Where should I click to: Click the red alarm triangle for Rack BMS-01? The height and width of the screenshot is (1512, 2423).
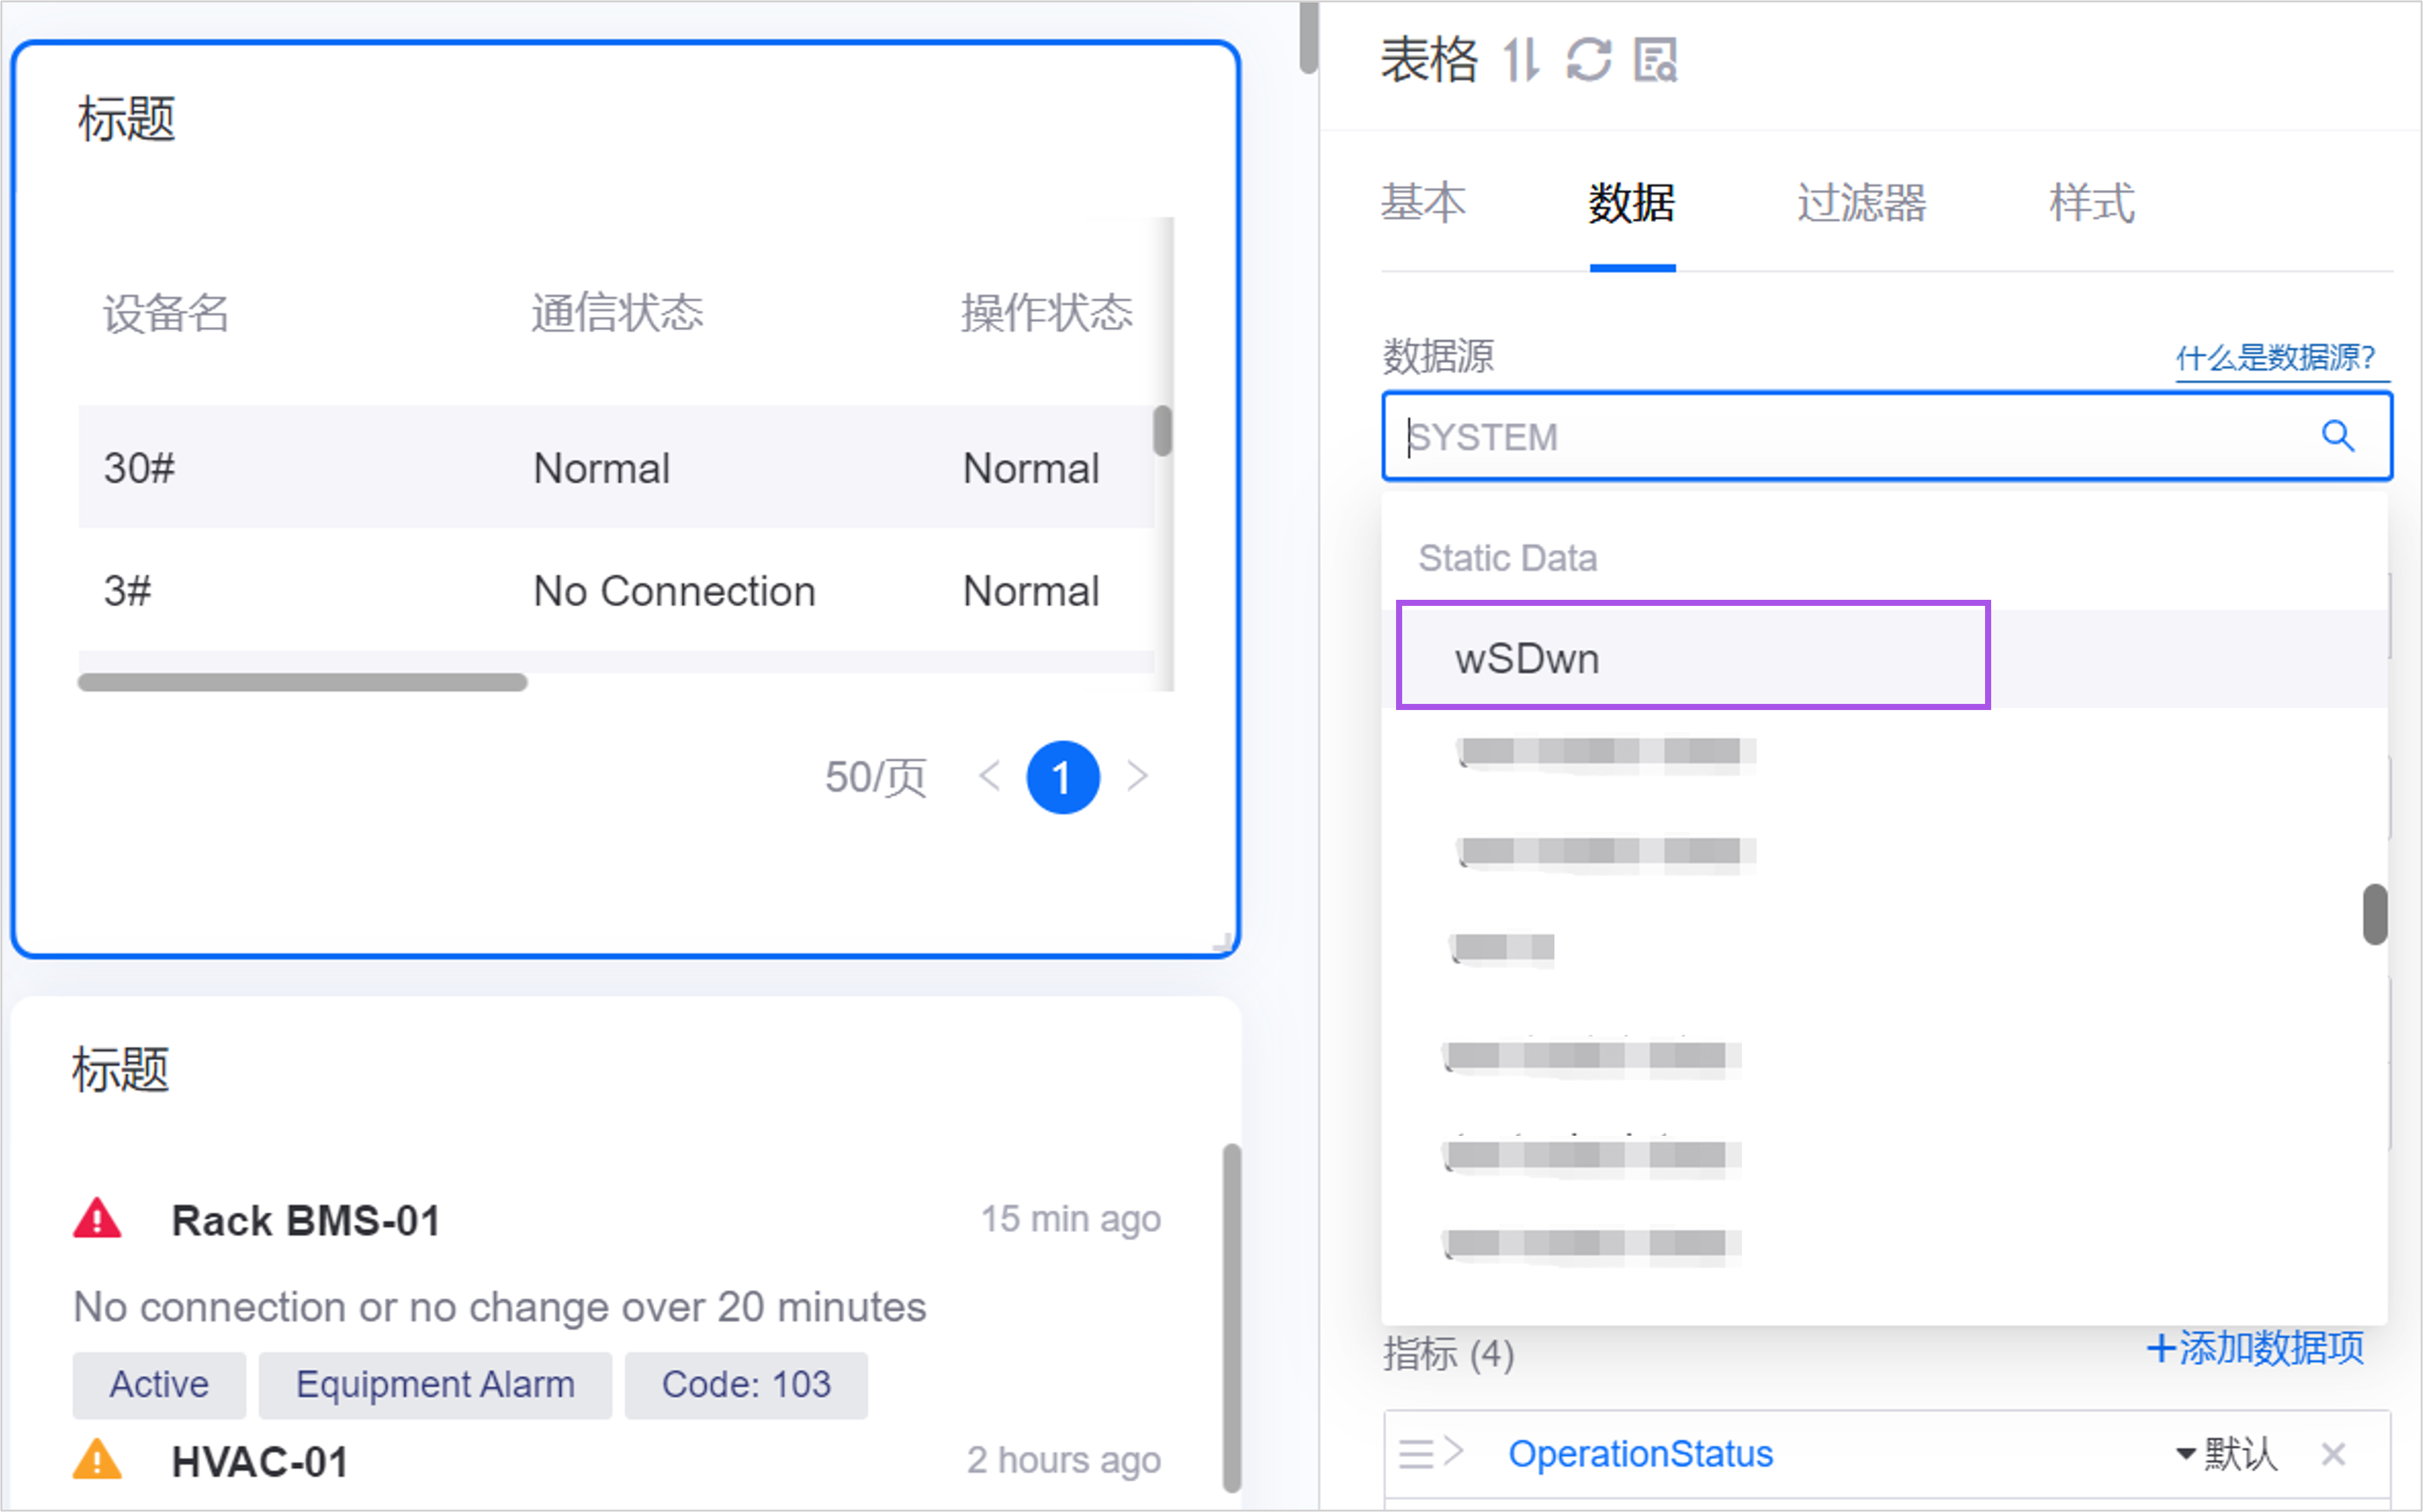coord(97,1219)
